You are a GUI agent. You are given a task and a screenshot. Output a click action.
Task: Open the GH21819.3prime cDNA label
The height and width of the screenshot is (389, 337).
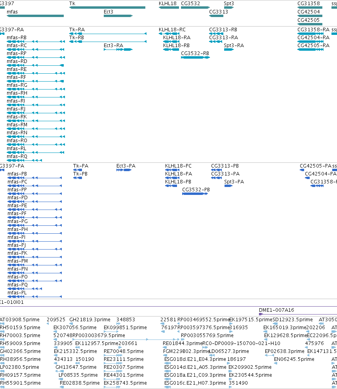click(x=90, y=320)
